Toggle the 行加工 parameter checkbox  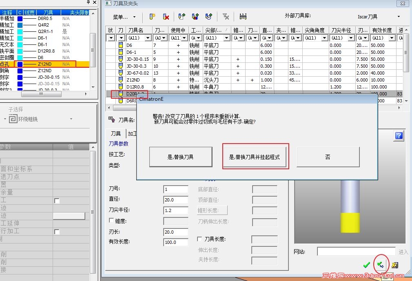(x=57, y=232)
